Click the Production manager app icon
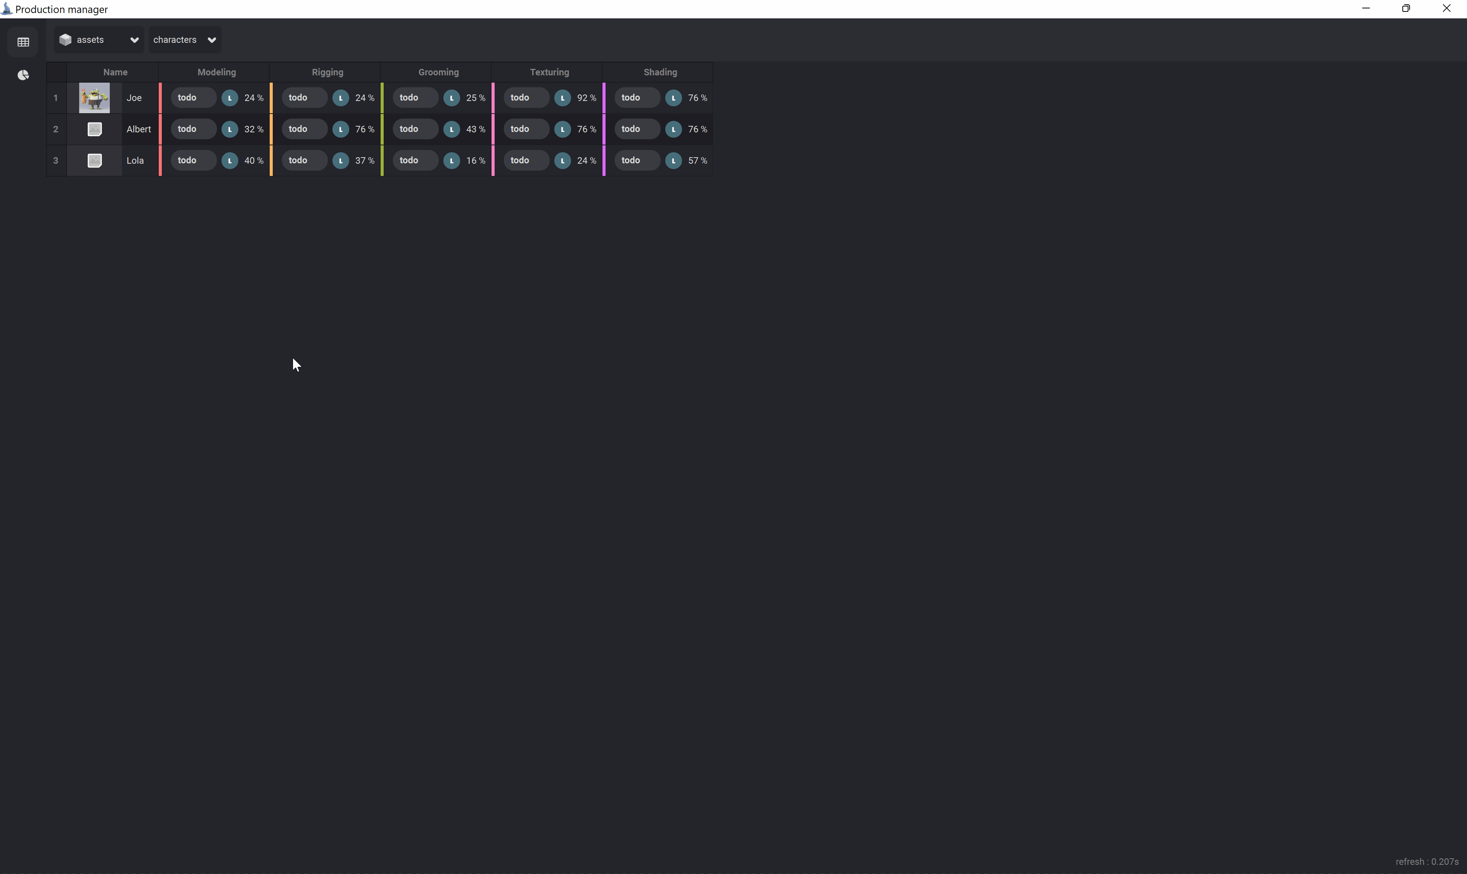 tap(7, 9)
